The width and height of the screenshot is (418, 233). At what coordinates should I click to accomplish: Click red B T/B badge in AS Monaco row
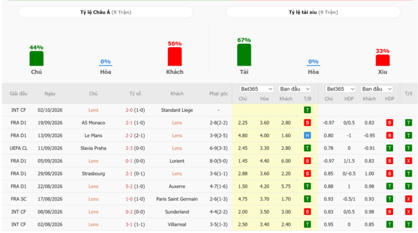tap(307, 123)
